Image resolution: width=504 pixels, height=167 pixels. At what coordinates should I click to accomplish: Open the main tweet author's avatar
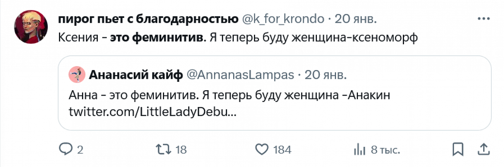point(29,26)
